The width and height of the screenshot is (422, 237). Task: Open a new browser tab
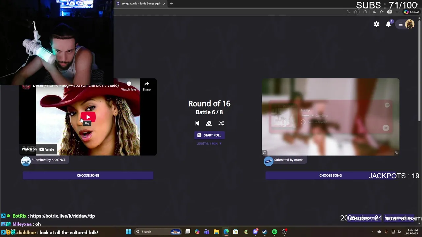pyautogui.click(x=171, y=4)
